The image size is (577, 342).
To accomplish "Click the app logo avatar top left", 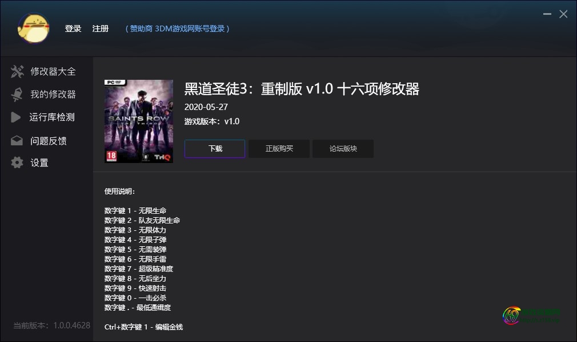I will [x=33, y=28].
